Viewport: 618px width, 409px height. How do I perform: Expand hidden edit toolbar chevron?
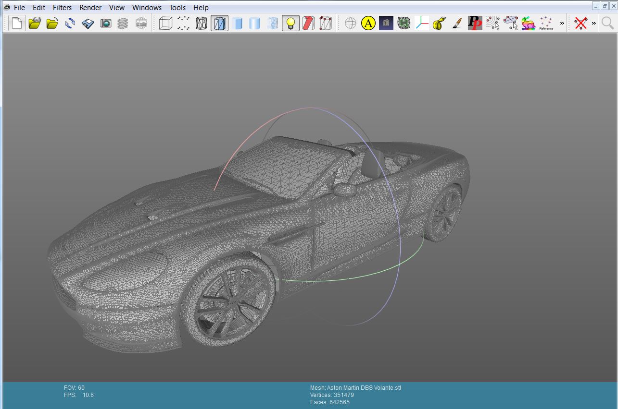click(x=562, y=23)
